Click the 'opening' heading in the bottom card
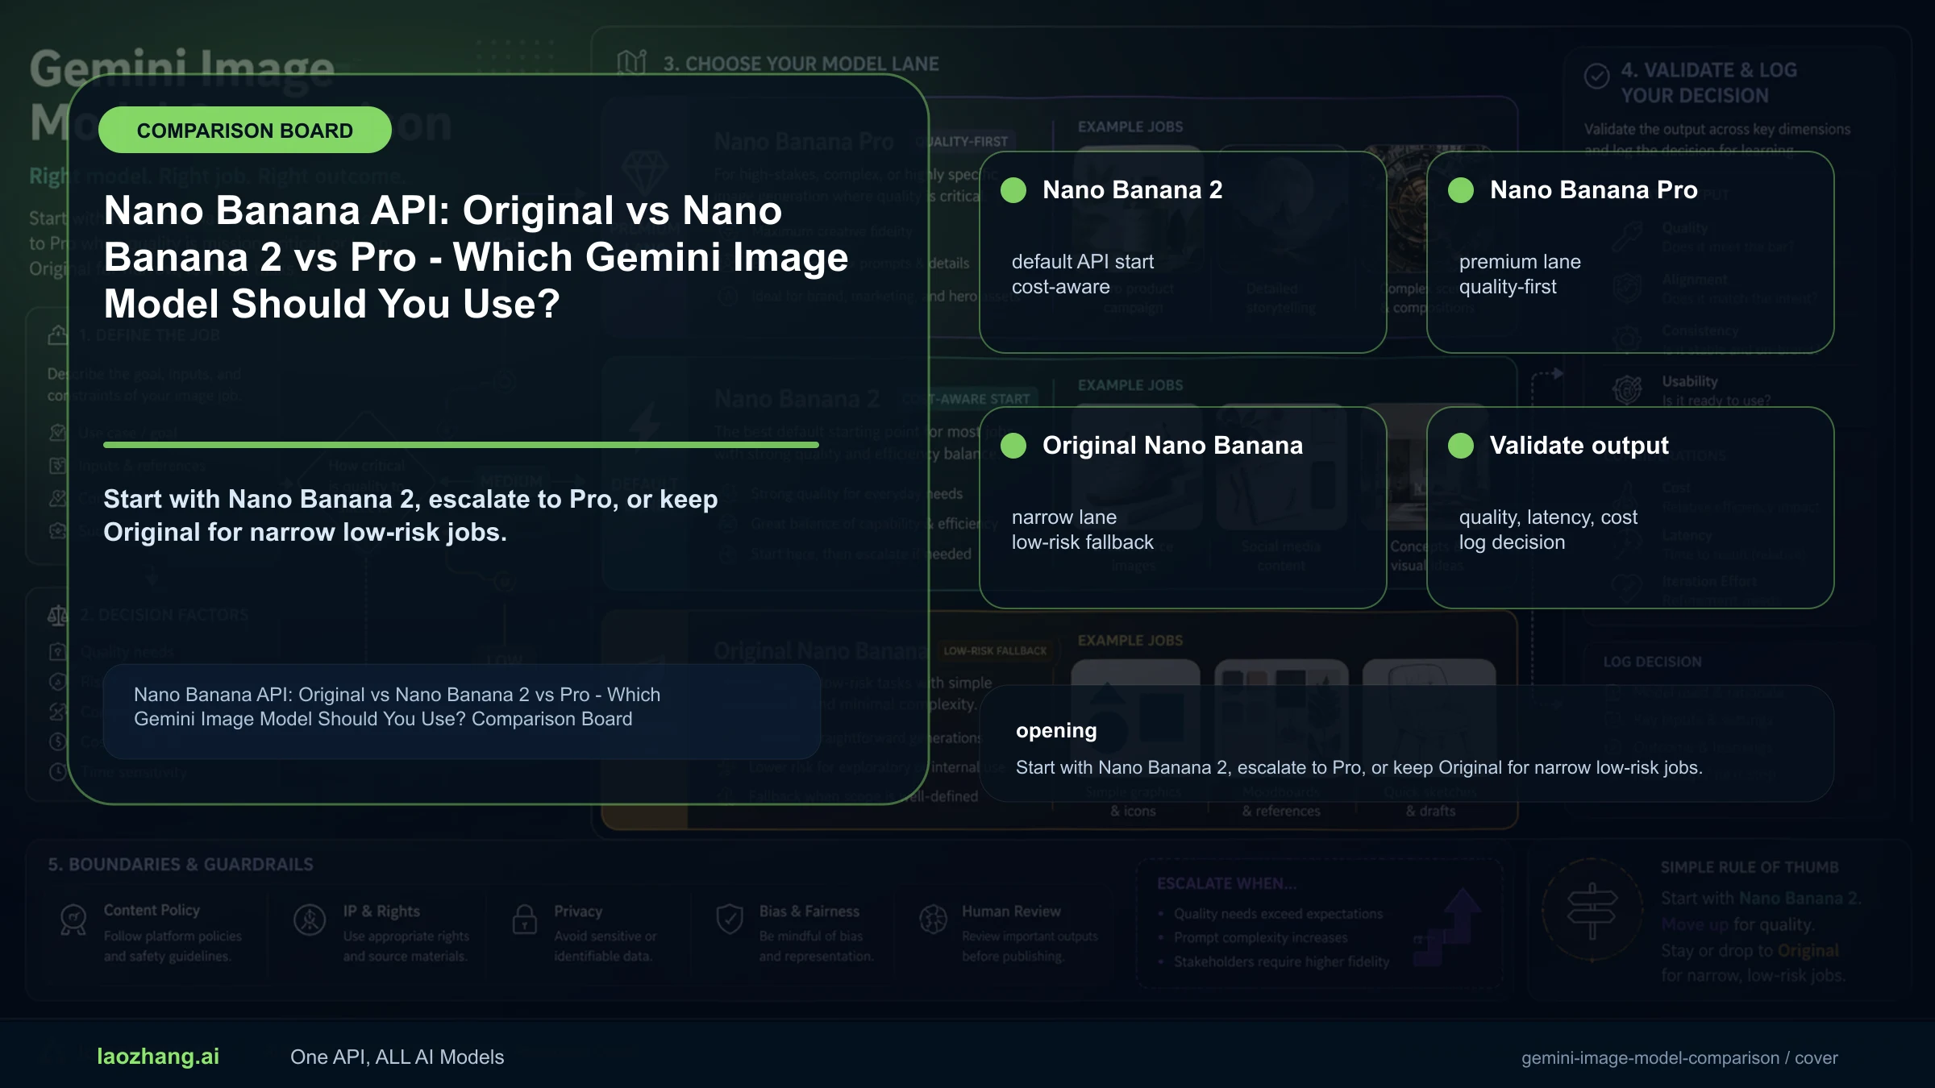Viewport: 1935px width, 1088px height. coord(1056,731)
